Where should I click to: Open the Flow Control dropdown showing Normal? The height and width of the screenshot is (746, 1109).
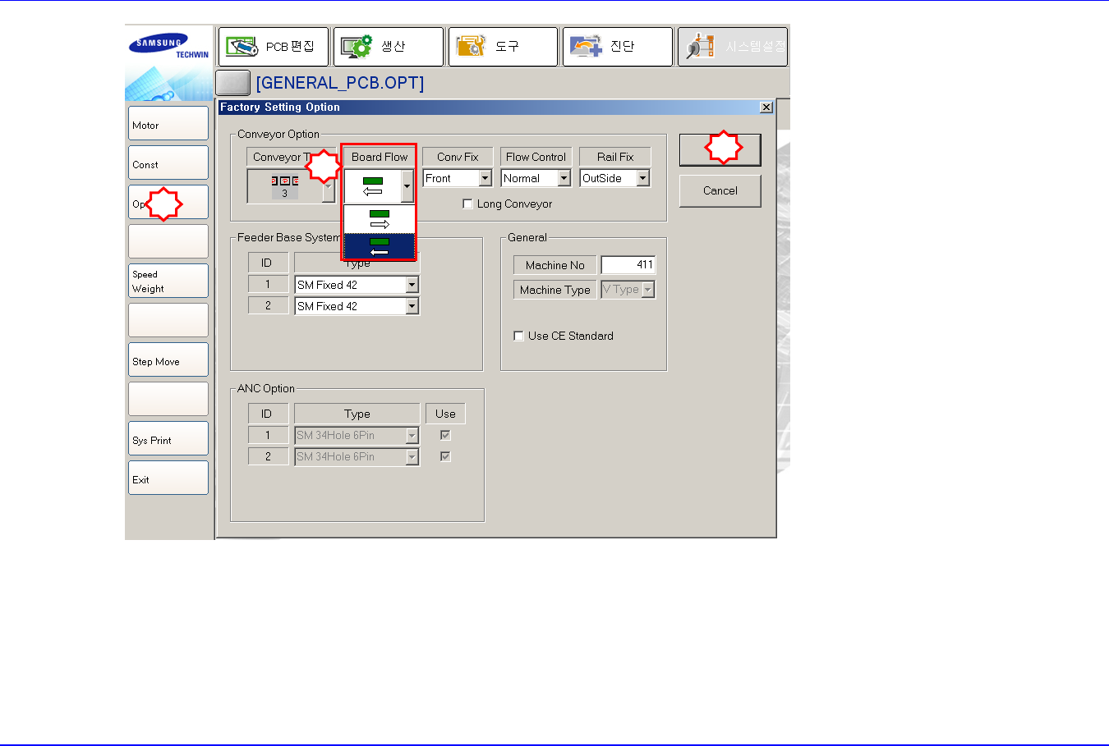564,178
